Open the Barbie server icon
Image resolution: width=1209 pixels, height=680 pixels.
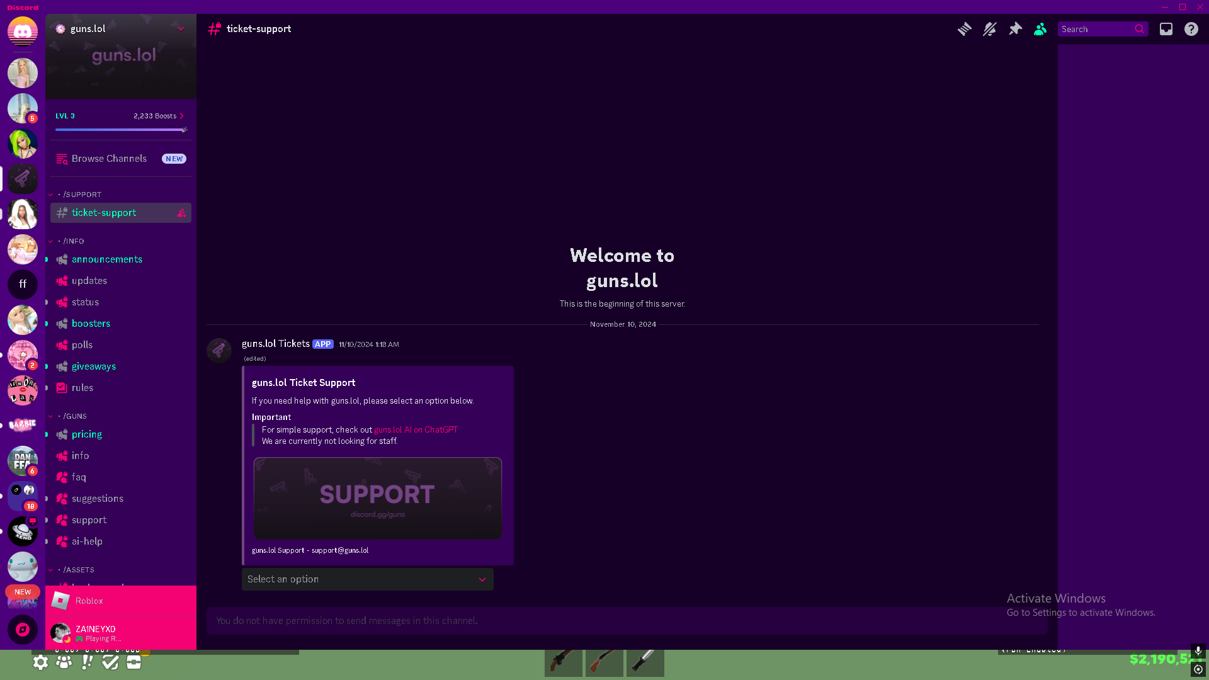coord(23,426)
